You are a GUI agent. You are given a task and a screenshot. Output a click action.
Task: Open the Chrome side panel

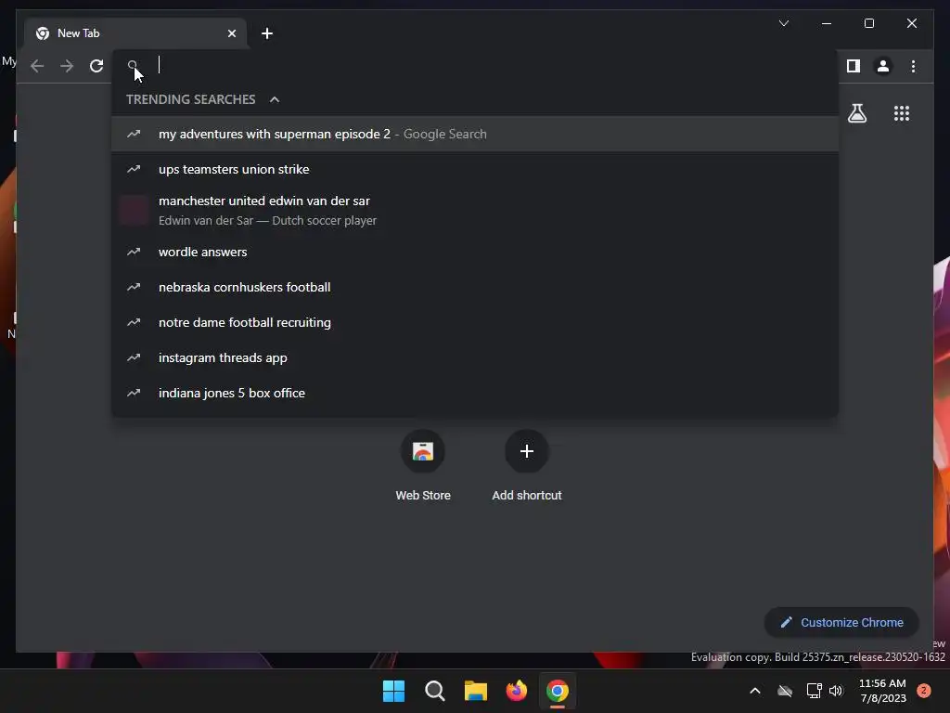[854, 66]
